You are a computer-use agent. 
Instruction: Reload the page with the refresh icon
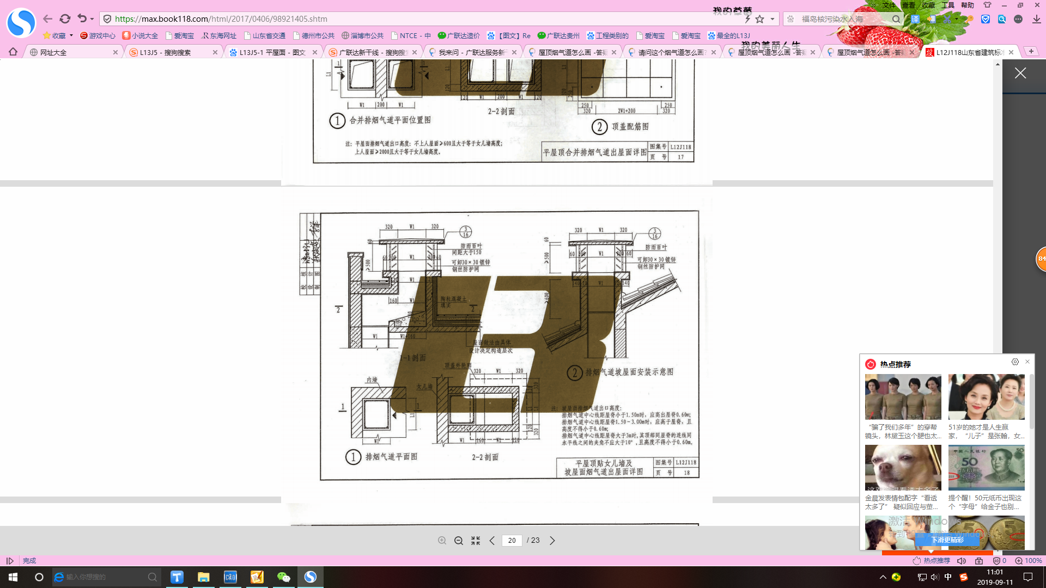click(65, 19)
